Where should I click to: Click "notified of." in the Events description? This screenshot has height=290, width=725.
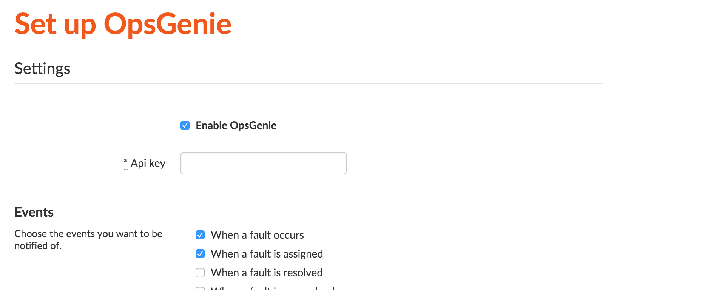pos(38,246)
